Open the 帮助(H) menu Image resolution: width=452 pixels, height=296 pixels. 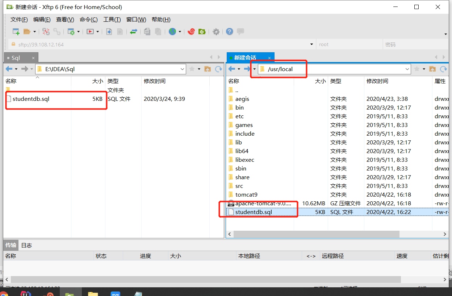[161, 20]
